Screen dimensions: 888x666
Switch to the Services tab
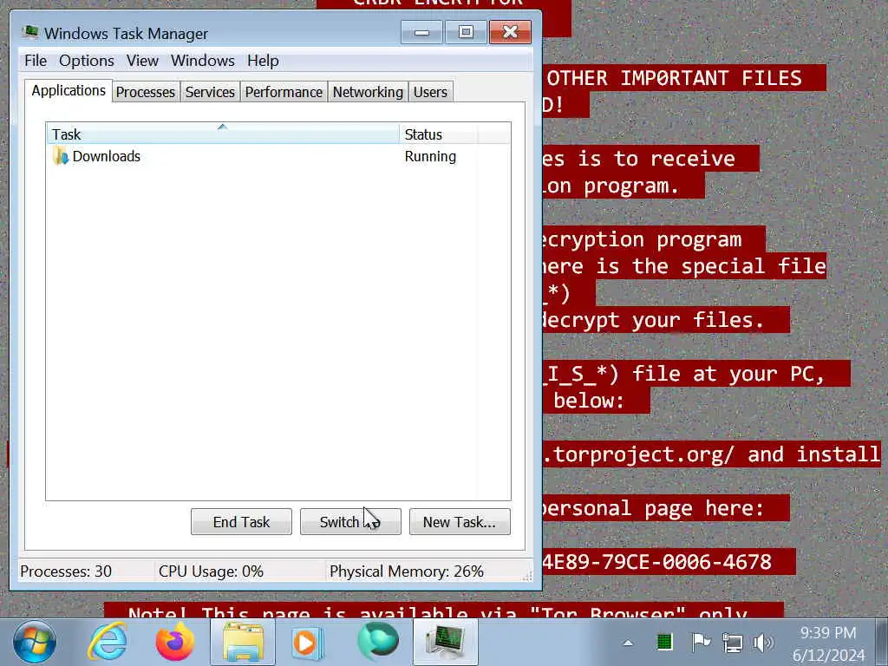[x=210, y=92]
